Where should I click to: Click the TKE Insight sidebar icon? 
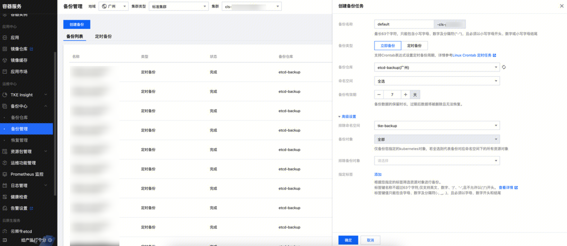(x=5, y=95)
